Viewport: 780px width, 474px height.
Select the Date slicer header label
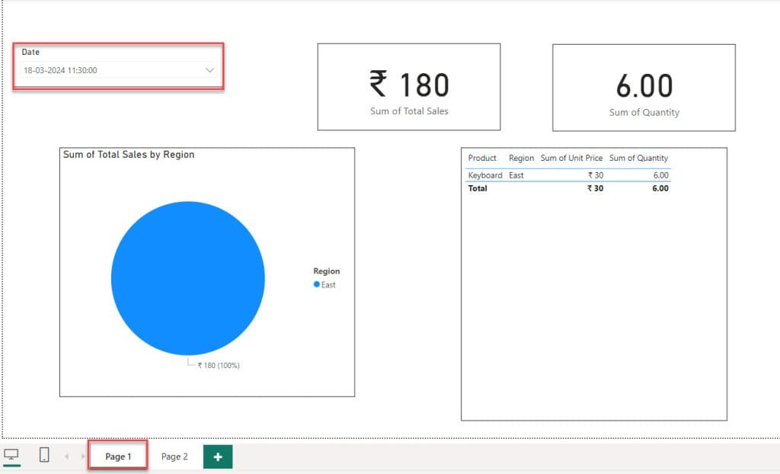[30, 52]
